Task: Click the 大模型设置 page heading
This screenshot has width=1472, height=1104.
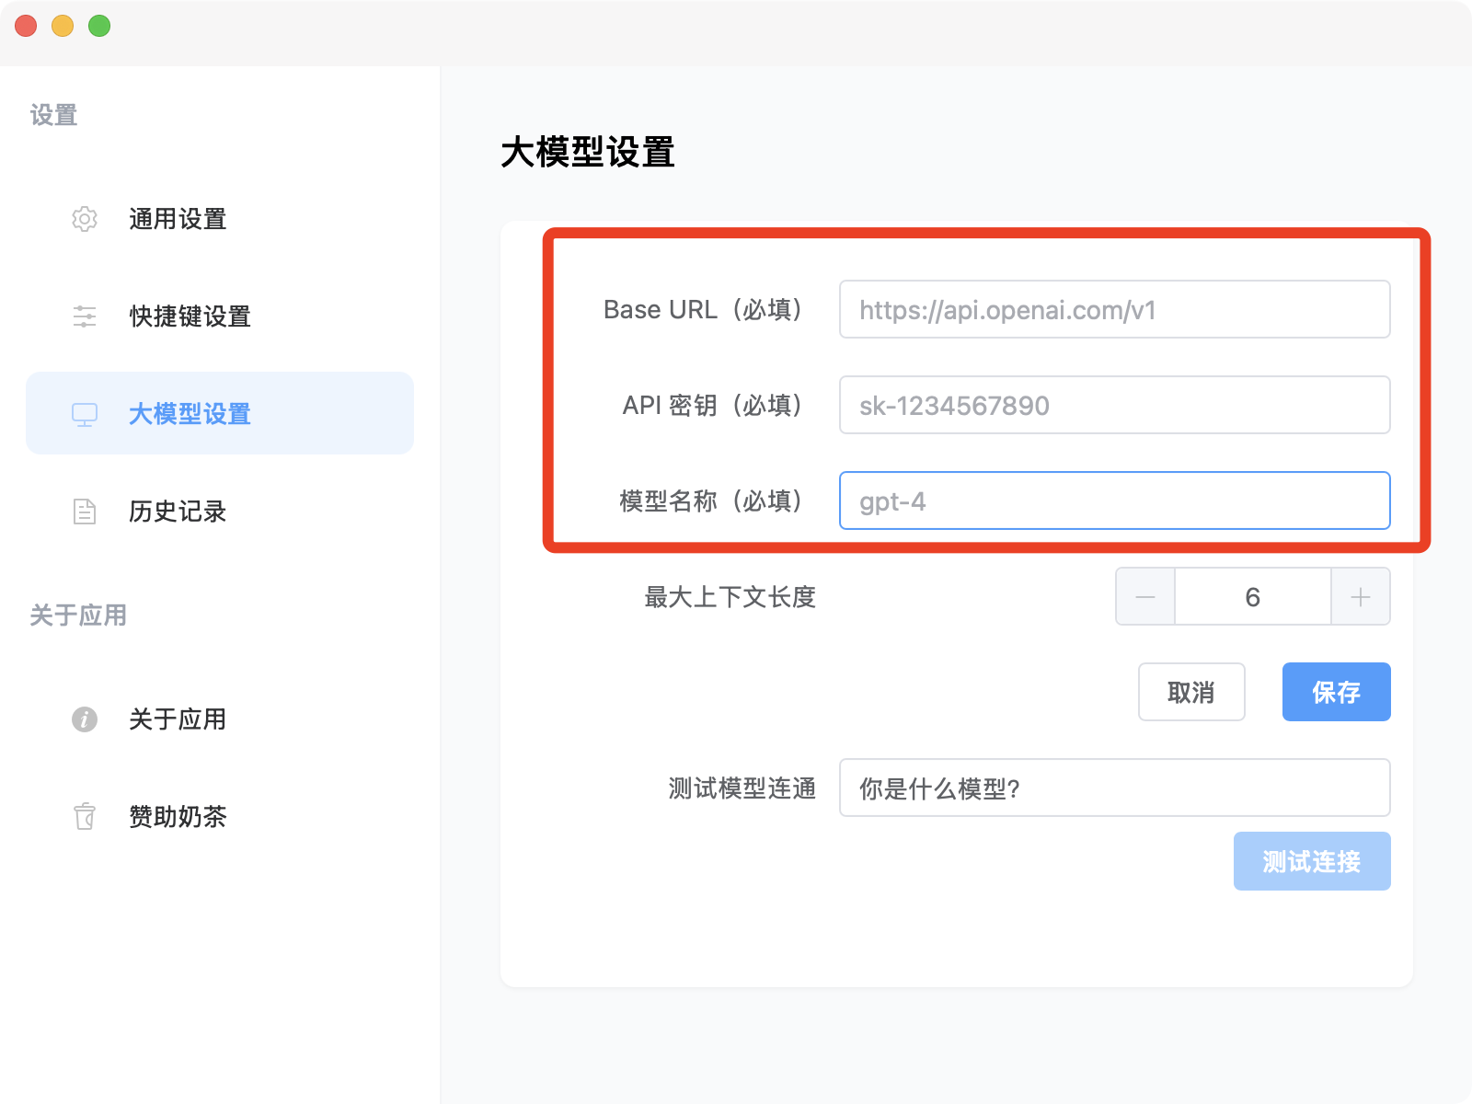Action: pyautogui.click(x=588, y=152)
